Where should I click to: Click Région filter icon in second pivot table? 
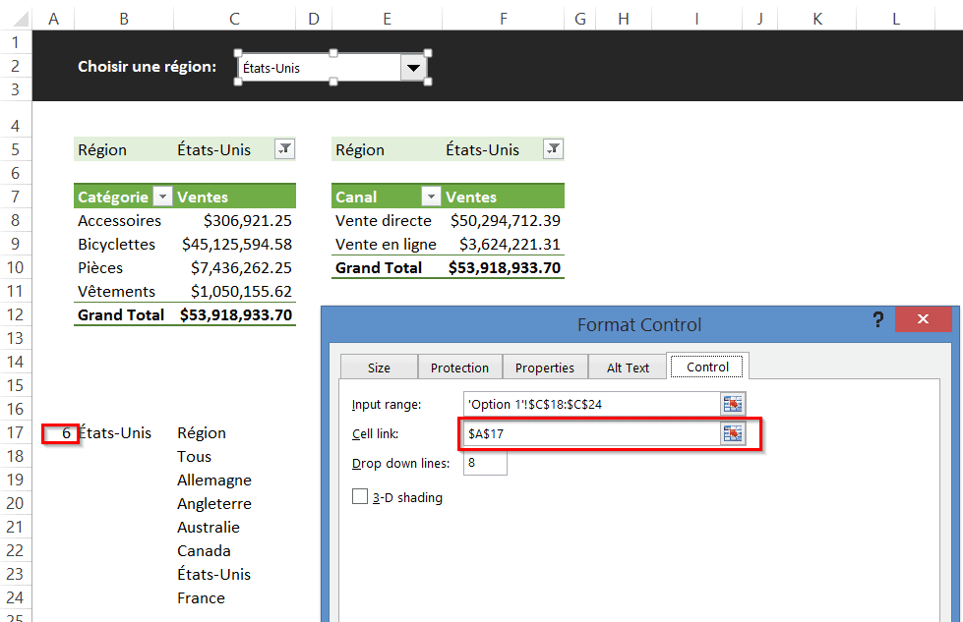553,149
